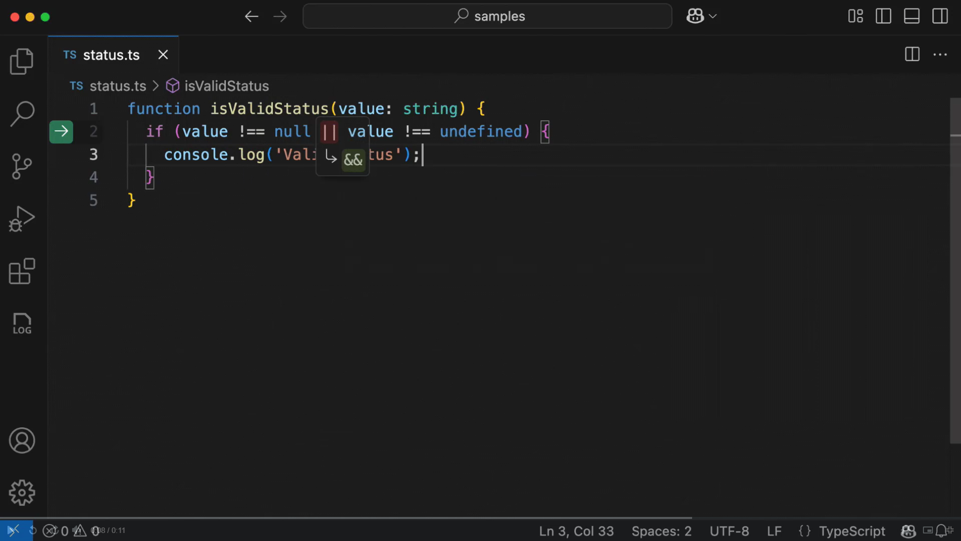
Task: Click line number 1 in the gutter
Action: (x=94, y=109)
